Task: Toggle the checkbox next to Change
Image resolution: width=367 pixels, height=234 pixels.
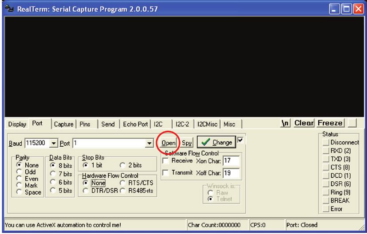Action: pos(240,140)
